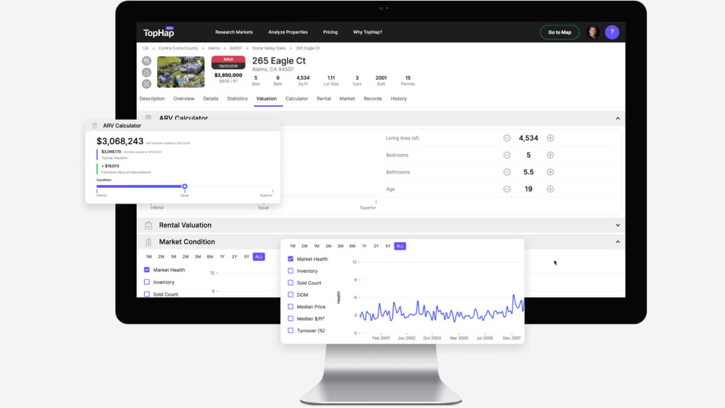The image size is (725, 408).
Task: Enable the Turnover (%) checkbox
Action: [x=291, y=330]
